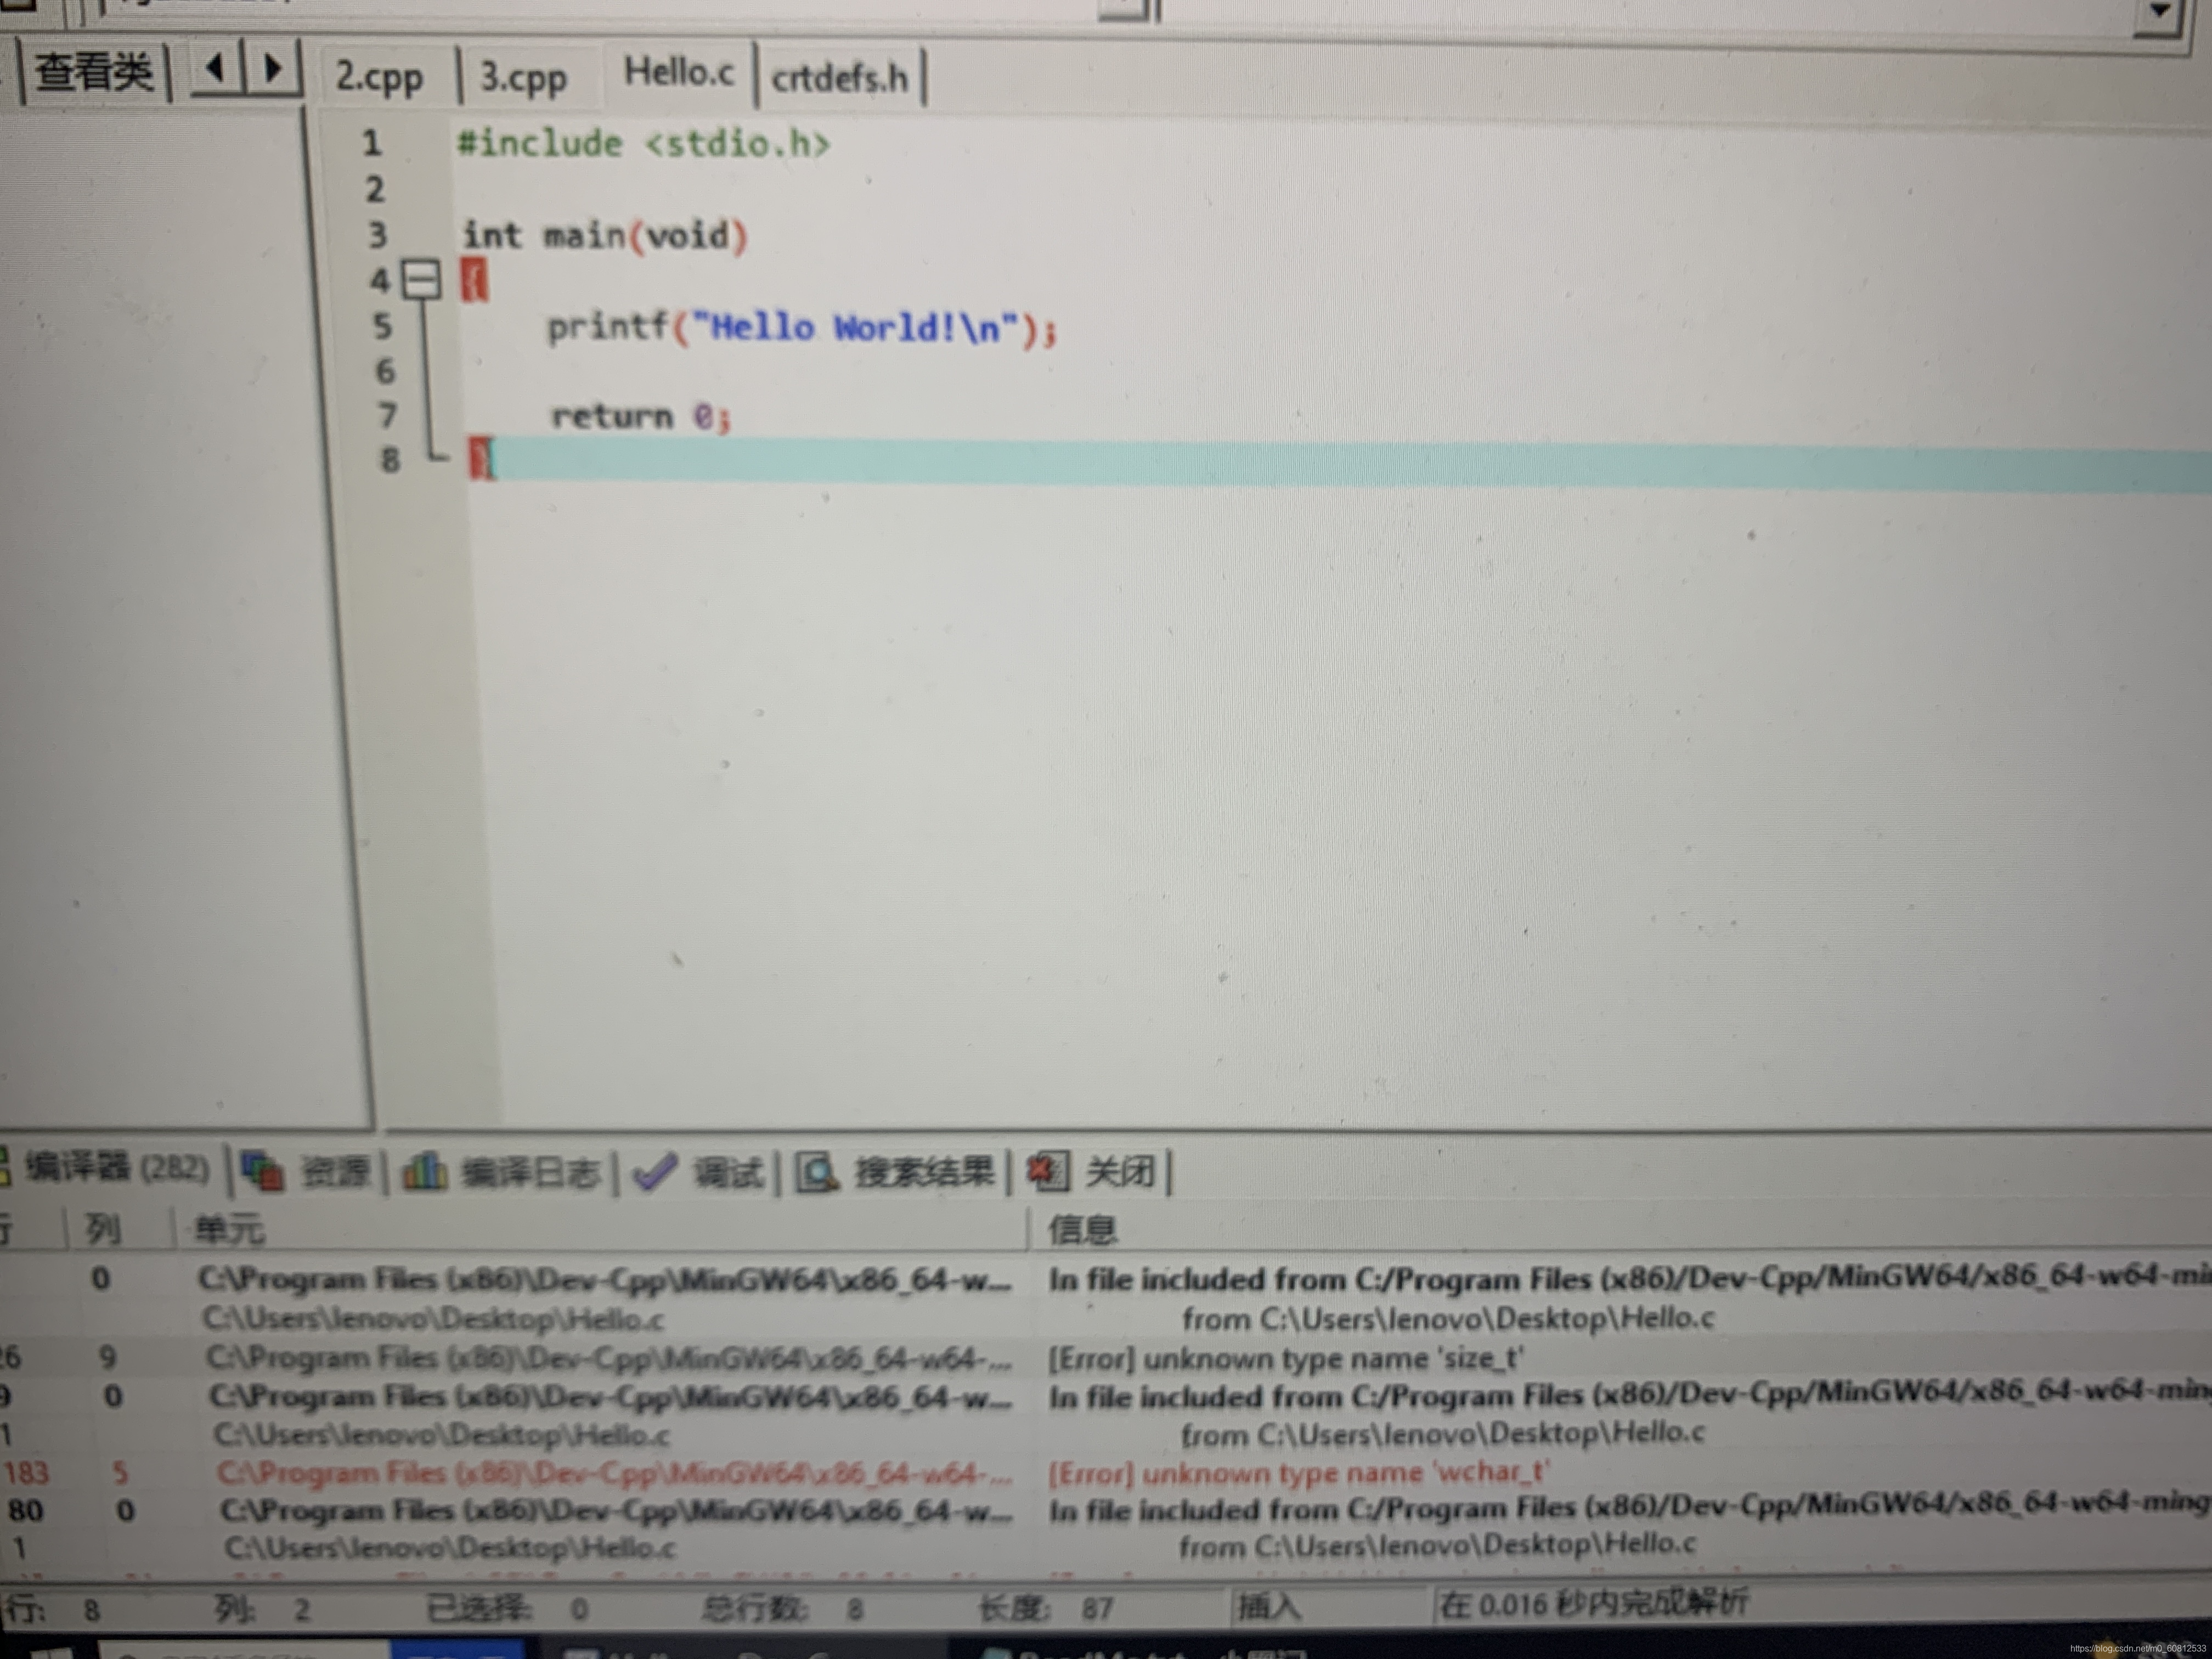Viewport: 2212px width, 1659px height.
Task: Click the 列 column header
Action: click(103, 1228)
